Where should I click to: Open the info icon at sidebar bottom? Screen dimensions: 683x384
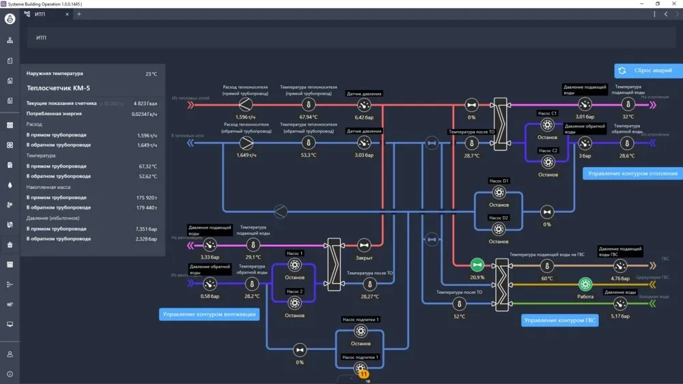tap(10, 374)
